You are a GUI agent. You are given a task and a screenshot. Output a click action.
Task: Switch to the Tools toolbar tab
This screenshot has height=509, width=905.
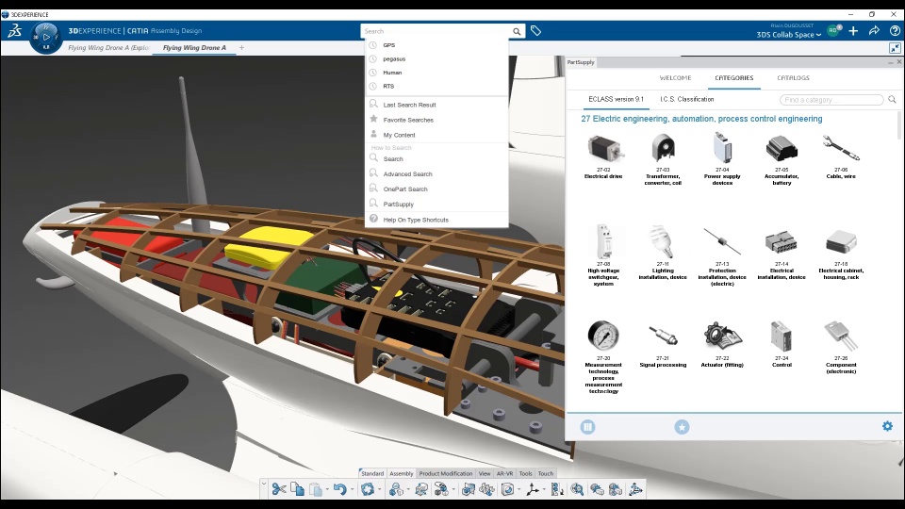tap(525, 473)
